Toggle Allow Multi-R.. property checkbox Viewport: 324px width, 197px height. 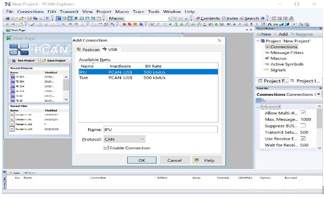(303, 113)
